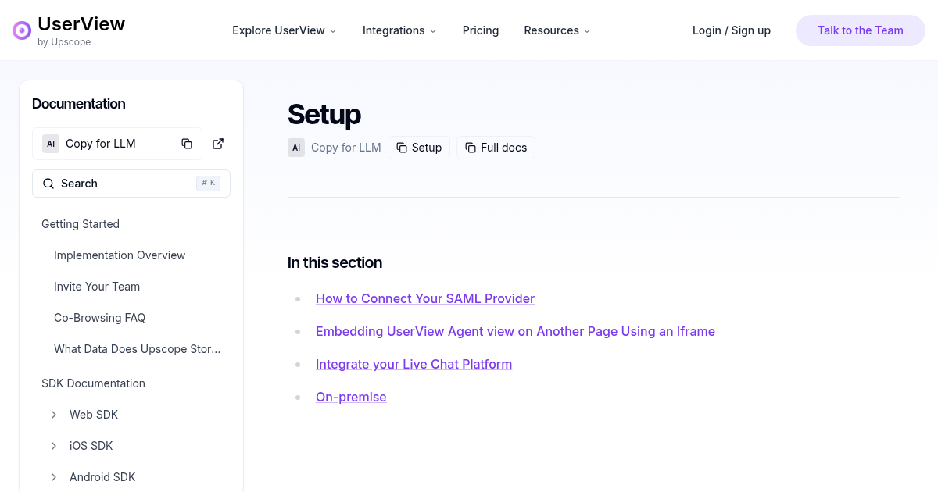Open Co-Browsing FAQ page
The width and height of the screenshot is (938, 492).
pyautogui.click(x=99, y=318)
